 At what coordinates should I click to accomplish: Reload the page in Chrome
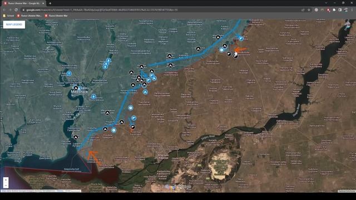pos(16,10)
